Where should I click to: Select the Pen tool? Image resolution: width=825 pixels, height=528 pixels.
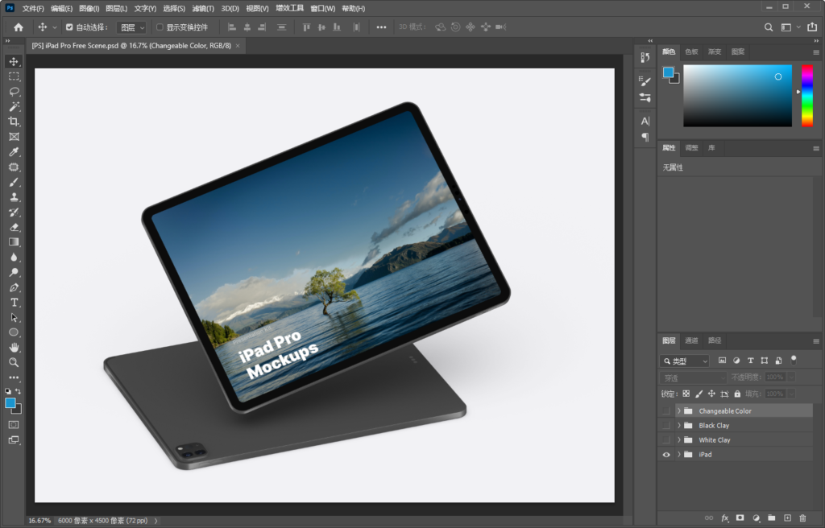point(14,287)
